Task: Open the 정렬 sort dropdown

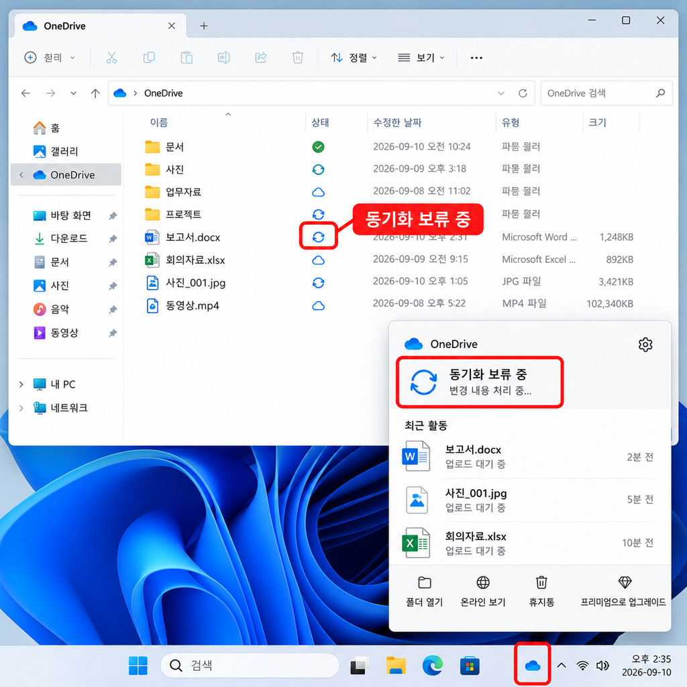Action: [x=354, y=58]
